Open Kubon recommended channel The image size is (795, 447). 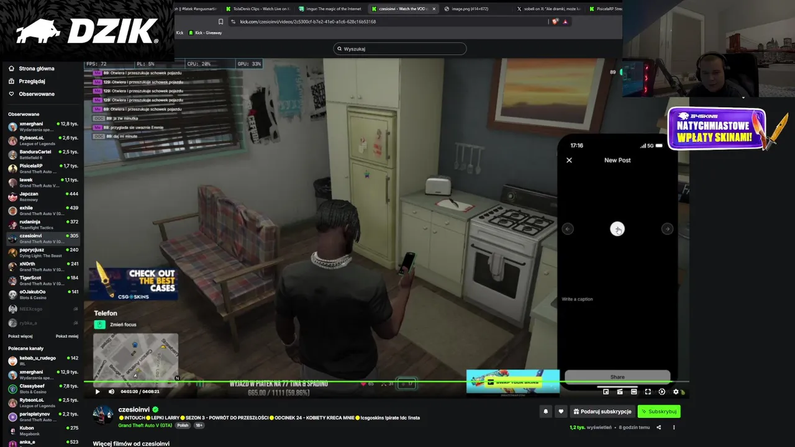(x=43, y=430)
